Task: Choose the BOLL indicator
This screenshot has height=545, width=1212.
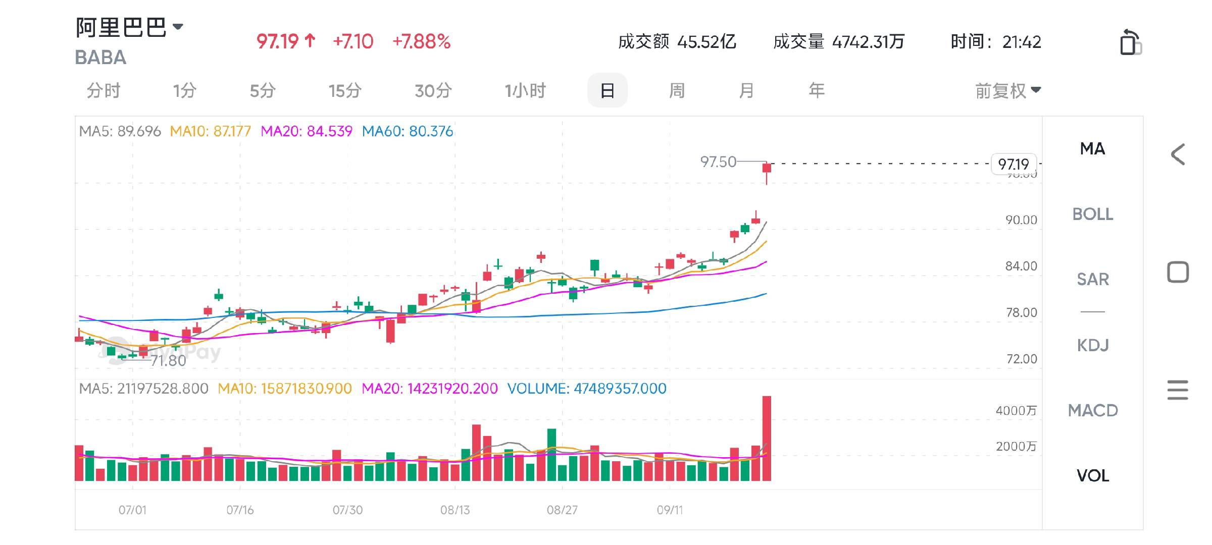Action: point(1092,214)
